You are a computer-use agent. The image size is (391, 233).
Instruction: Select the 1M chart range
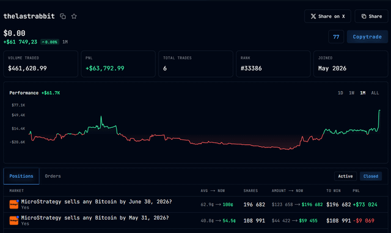[x=362, y=93]
